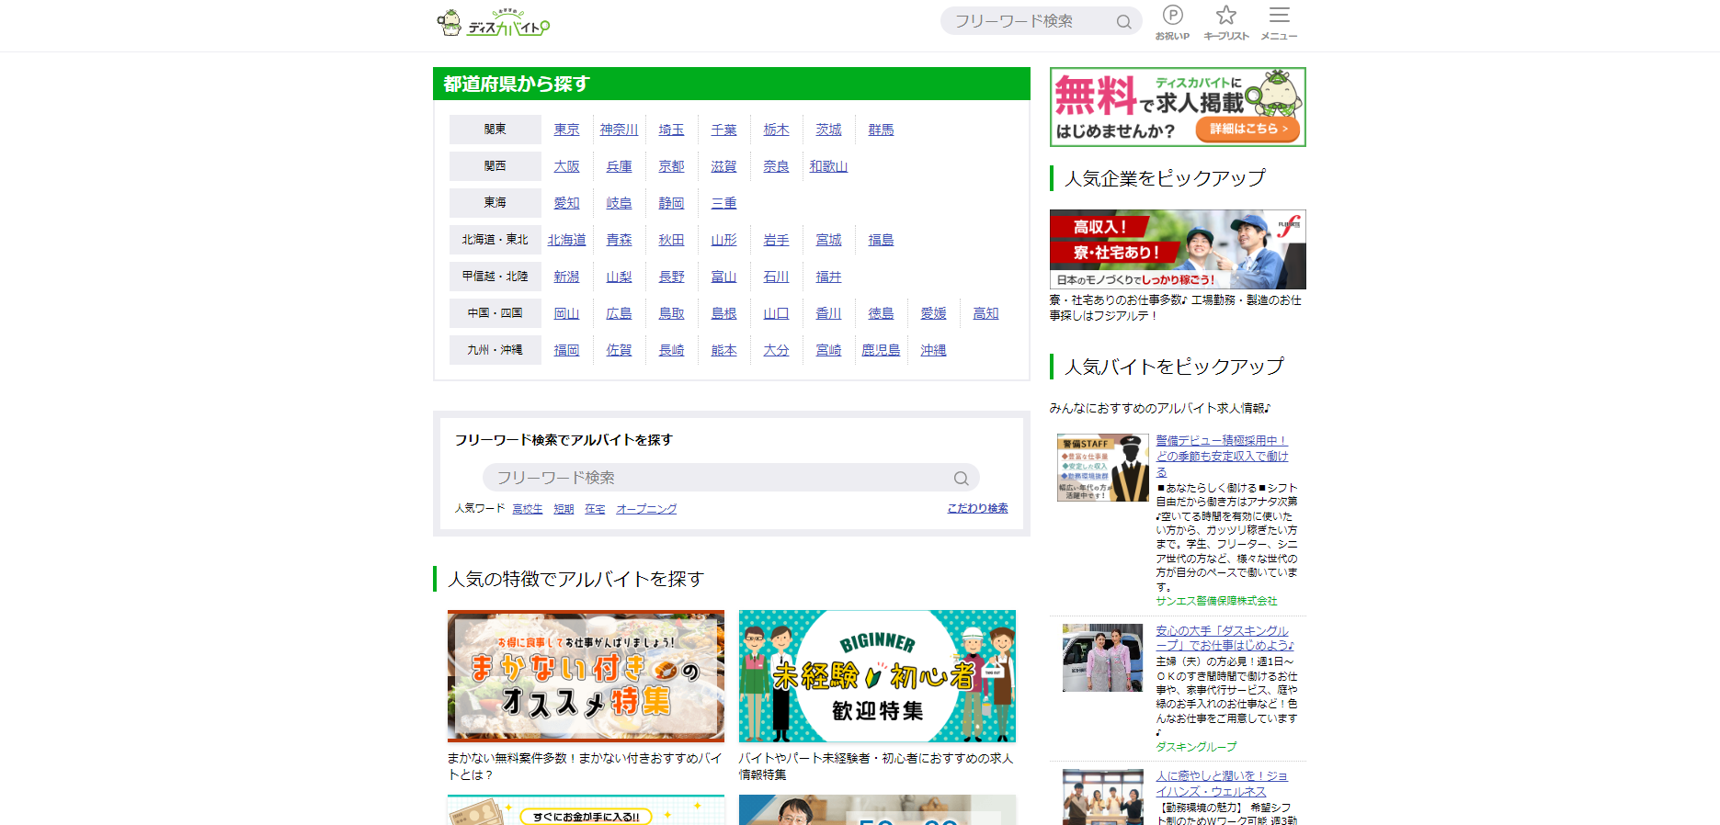Select 長野 prefecture link

[671, 277]
